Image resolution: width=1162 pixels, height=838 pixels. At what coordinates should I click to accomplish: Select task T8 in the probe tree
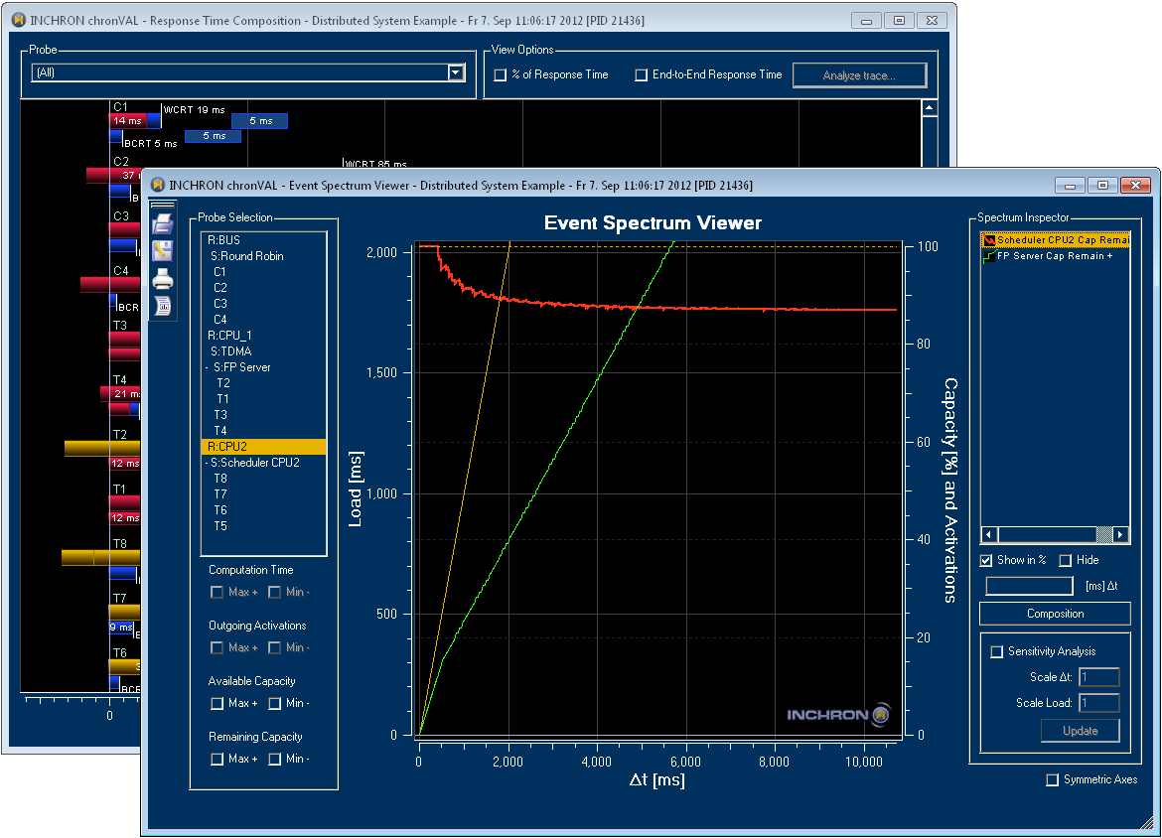[220, 479]
